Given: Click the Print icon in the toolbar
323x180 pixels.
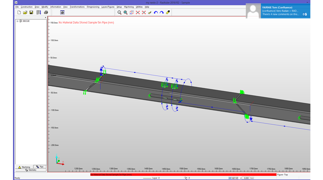Looking at the screenshot, I should tap(46, 13).
